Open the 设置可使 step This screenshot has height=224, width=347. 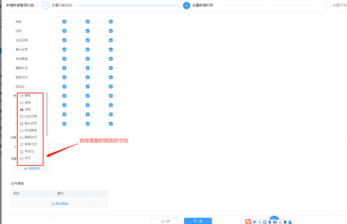(327, 5)
